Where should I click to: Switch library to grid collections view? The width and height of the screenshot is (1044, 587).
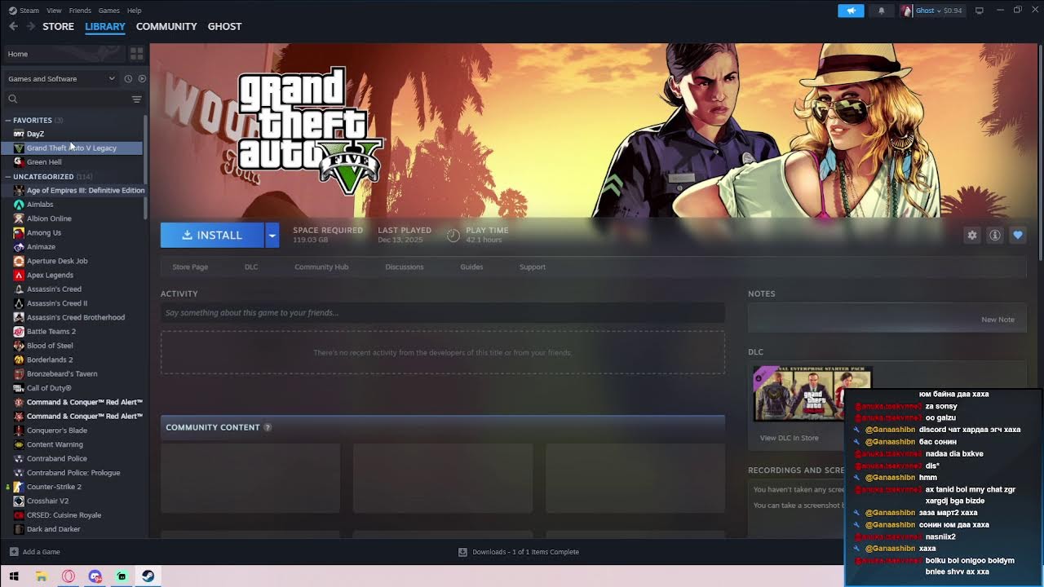(x=136, y=54)
